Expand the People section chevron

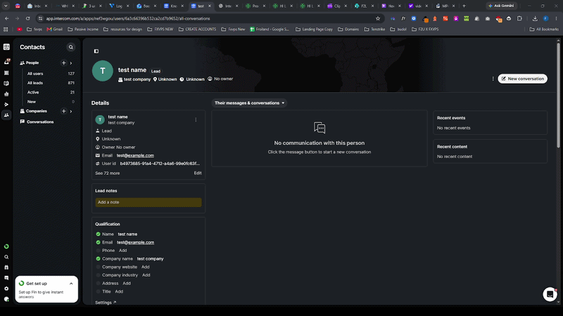pyautogui.click(x=71, y=63)
